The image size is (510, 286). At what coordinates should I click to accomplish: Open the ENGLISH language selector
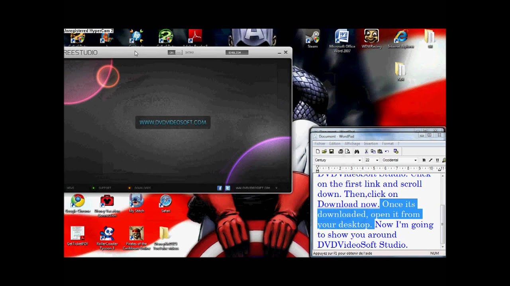pos(237,52)
